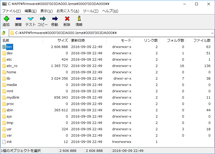Sort by モード column header
The width and height of the screenshot is (215, 154).
click(x=120, y=40)
